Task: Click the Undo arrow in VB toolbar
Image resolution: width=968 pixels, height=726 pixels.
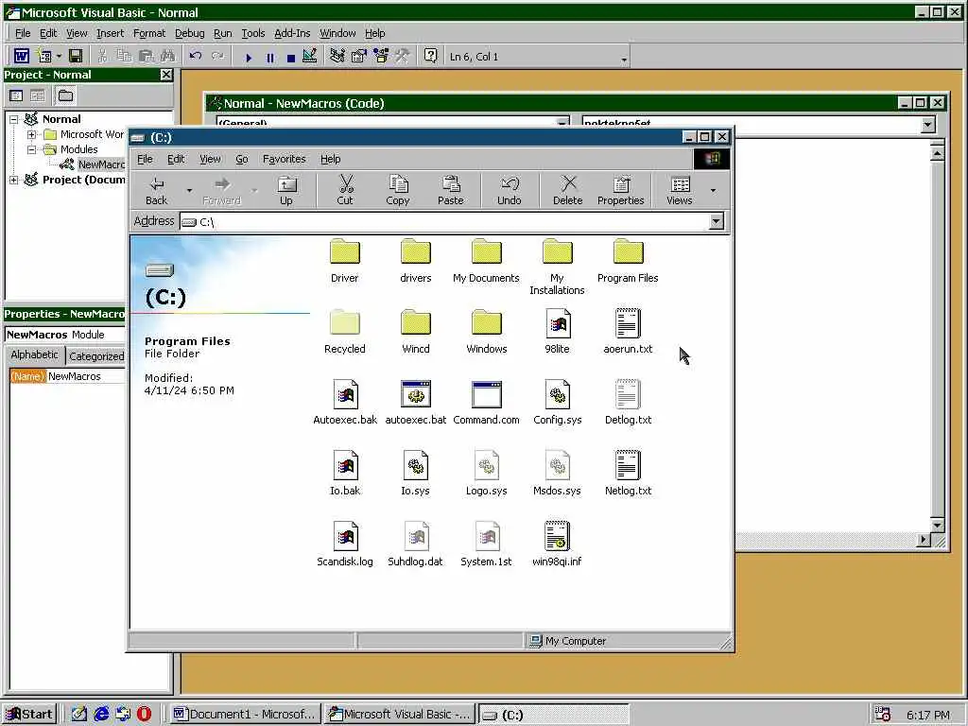Action: tap(196, 56)
